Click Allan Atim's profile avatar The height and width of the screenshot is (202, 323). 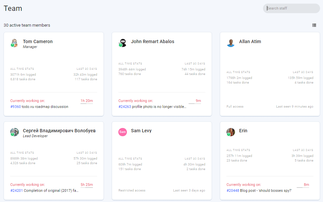click(230, 43)
